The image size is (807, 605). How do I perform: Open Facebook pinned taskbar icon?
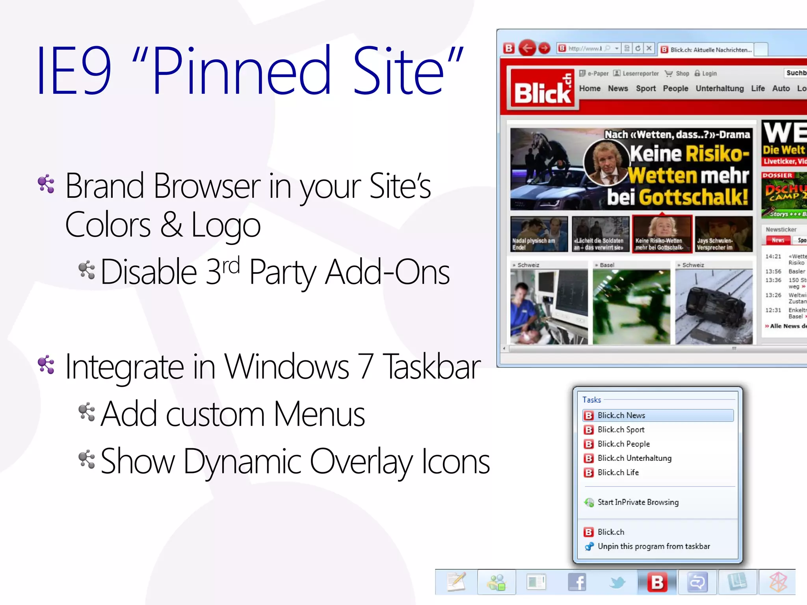click(x=577, y=582)
